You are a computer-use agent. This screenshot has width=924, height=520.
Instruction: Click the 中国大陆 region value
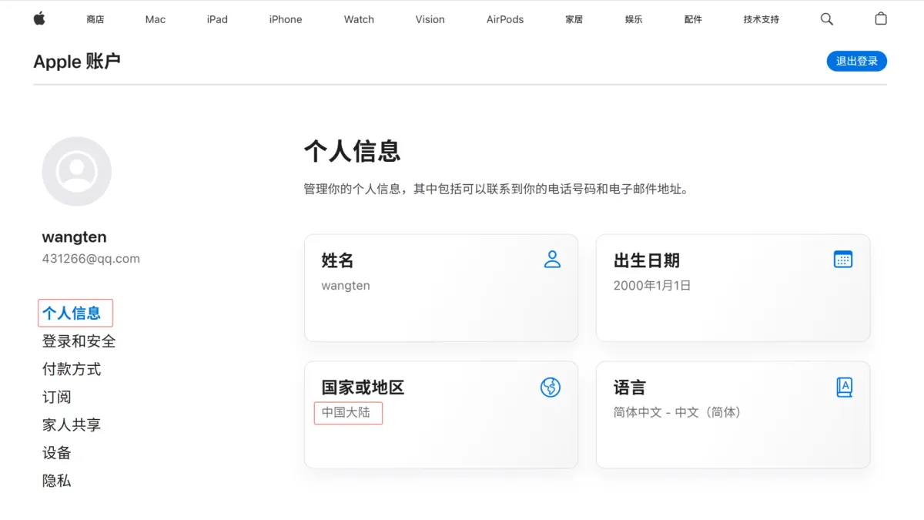click(346, 412)
